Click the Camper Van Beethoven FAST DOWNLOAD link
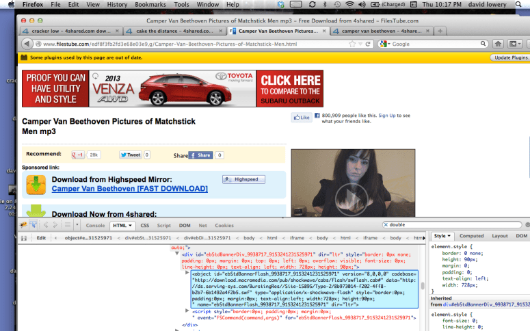The height and width of the screenshot is (331, 530). 130,189
